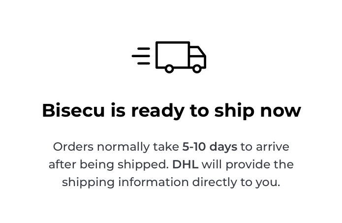
Task: Click the words "after being shipped"
Action: coord(108,164)
